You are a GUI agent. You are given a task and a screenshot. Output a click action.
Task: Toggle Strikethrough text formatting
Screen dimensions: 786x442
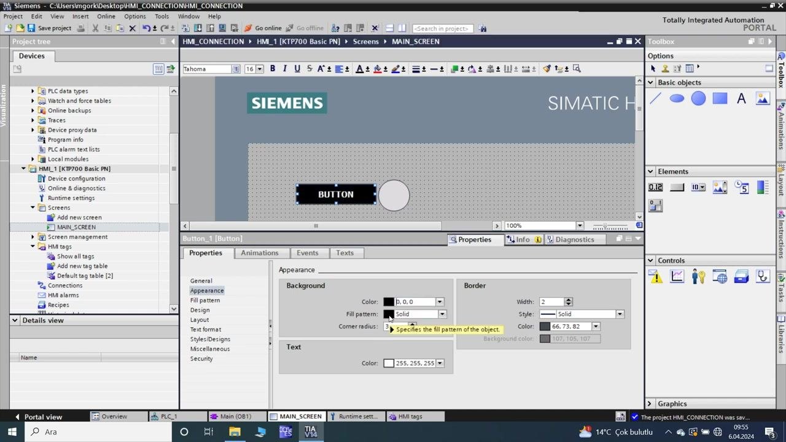pos(309,69)
